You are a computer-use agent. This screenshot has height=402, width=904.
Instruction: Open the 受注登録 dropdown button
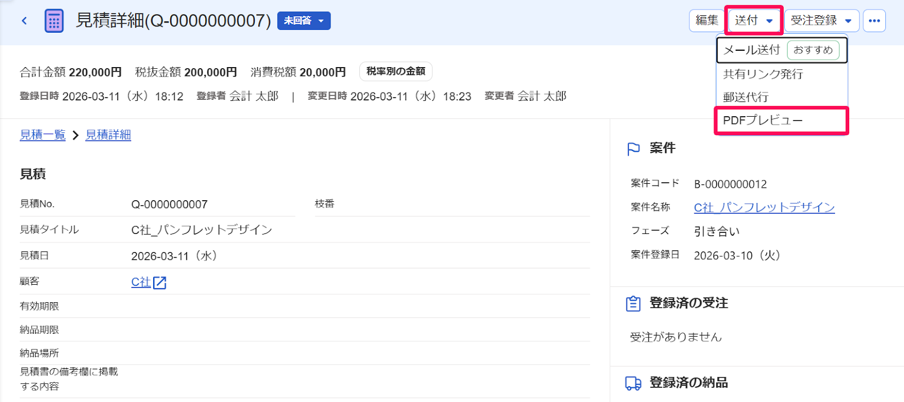click(822, 21)
